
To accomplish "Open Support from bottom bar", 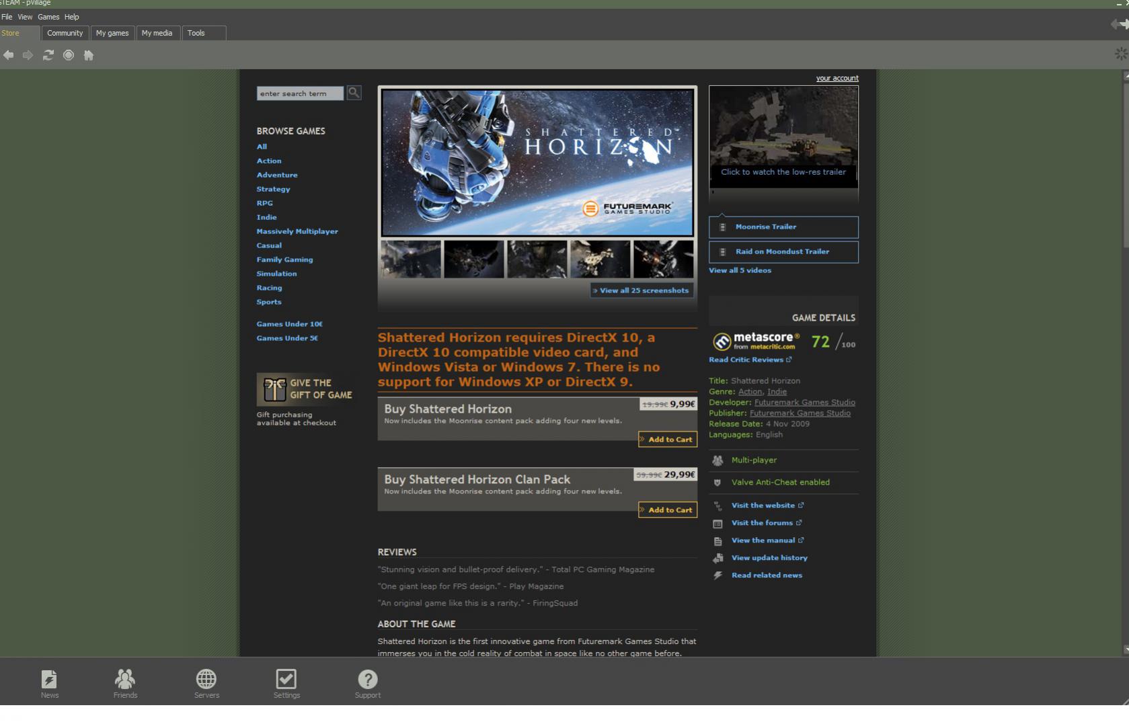I will (x=368, y=684).
